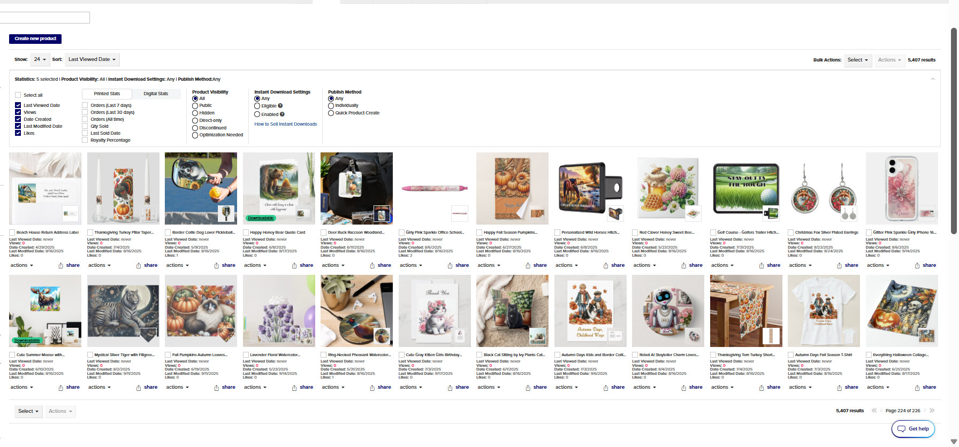
Task: Click share icon under Beach House Return Address Label
Action: [61, 266]
